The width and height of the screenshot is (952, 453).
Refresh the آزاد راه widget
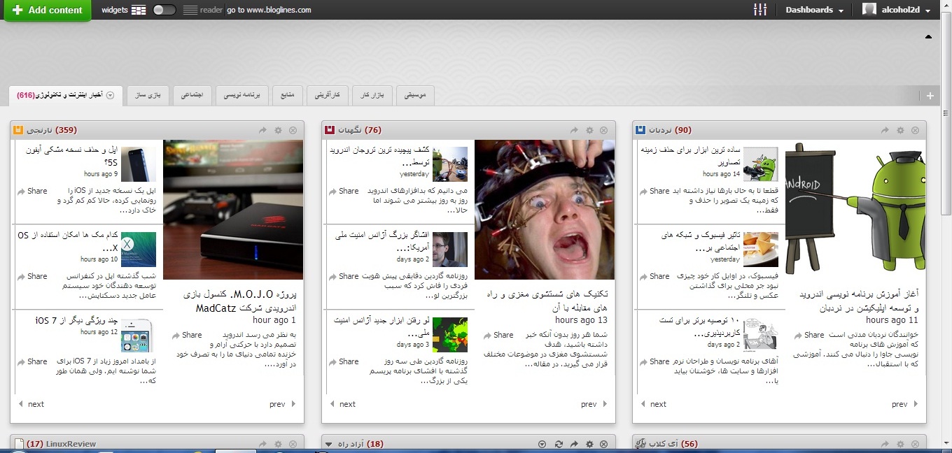(558, 444)
